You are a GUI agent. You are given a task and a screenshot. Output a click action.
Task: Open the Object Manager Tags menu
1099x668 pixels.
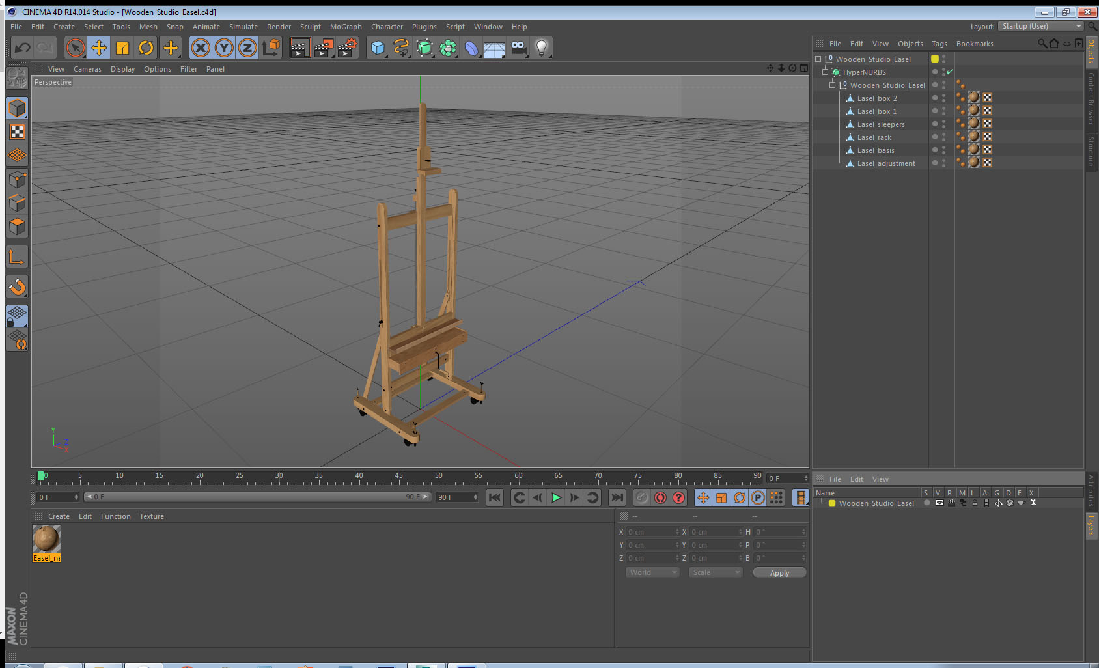pos(939,44)
